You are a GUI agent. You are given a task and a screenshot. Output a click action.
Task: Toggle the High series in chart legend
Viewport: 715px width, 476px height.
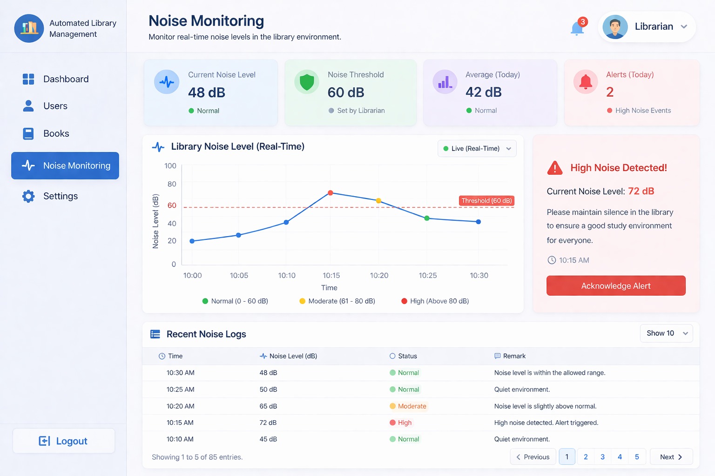(x=435, y=301)
